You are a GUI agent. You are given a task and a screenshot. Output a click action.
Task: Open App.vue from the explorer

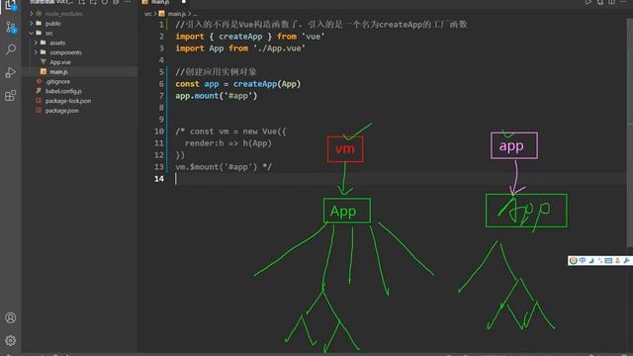[59, 61]
